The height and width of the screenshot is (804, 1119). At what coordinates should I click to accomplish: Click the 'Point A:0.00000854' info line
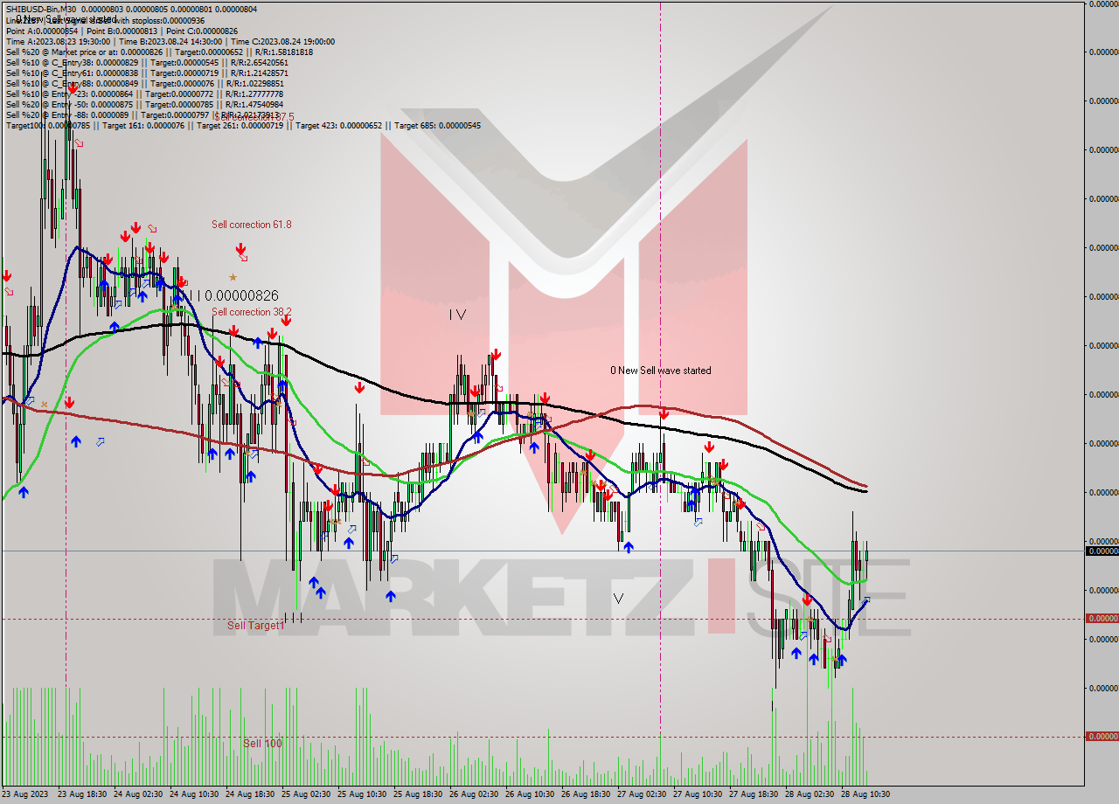pyautogui.click(x=122, y=31)
